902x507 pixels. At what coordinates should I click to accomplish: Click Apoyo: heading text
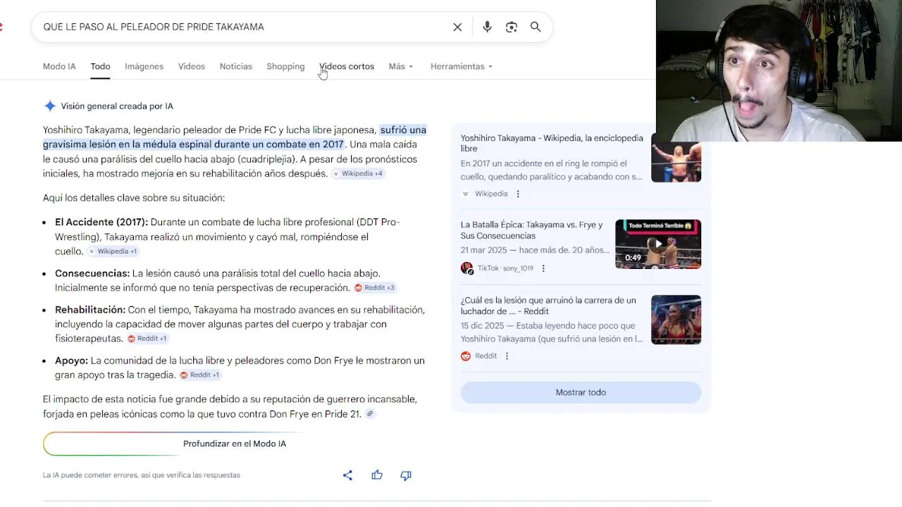71,361
